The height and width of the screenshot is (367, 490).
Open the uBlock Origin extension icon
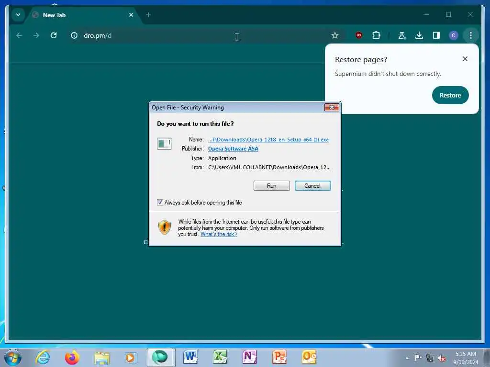click(x=359, y=35)
